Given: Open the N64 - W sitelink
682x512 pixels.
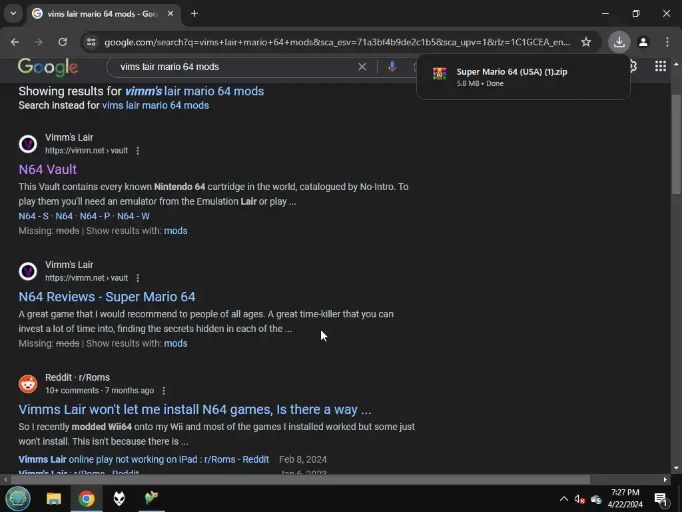Looking at the screenshot, I should (x=133, y=216).
